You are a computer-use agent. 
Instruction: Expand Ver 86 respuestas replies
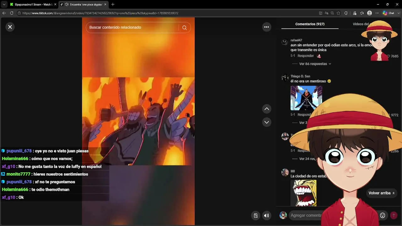pos(315,64)
